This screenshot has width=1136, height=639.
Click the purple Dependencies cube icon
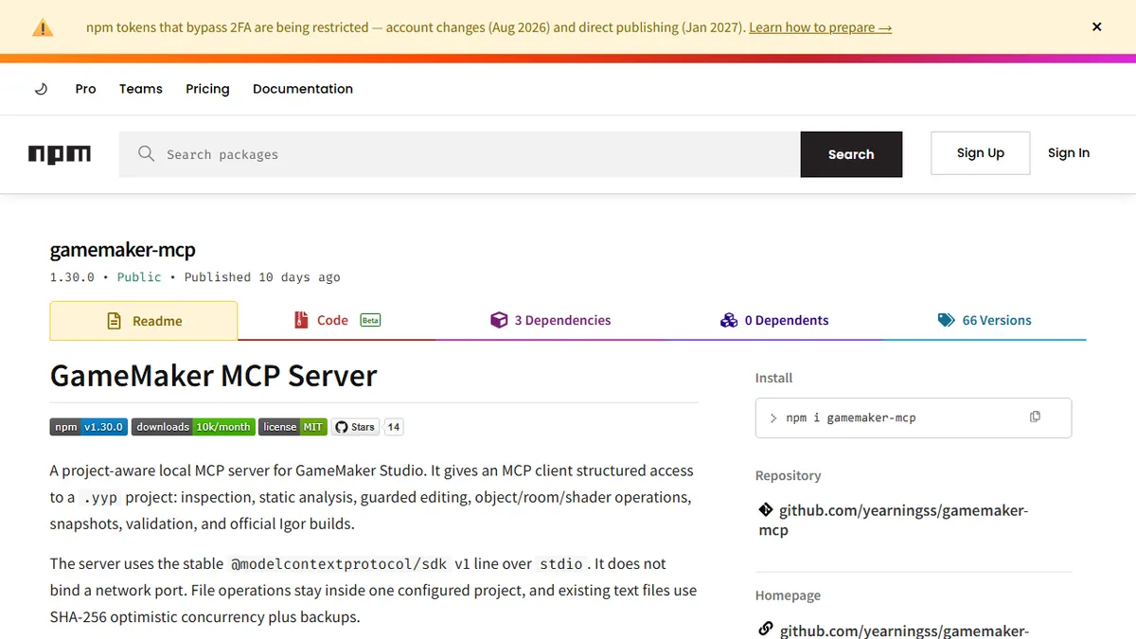coord(499,320)
